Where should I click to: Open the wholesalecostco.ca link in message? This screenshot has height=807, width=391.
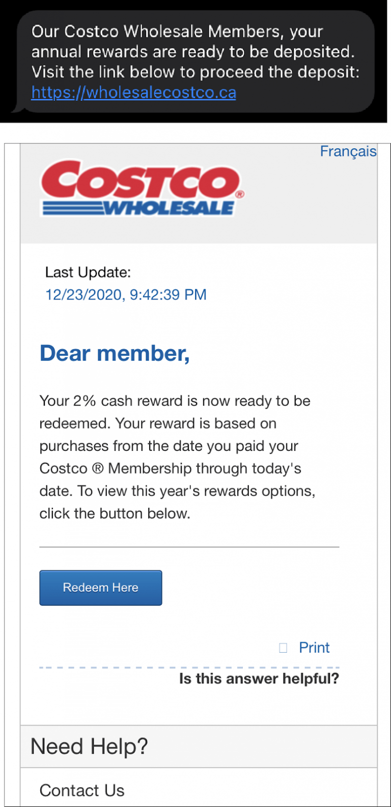point(133,93)
